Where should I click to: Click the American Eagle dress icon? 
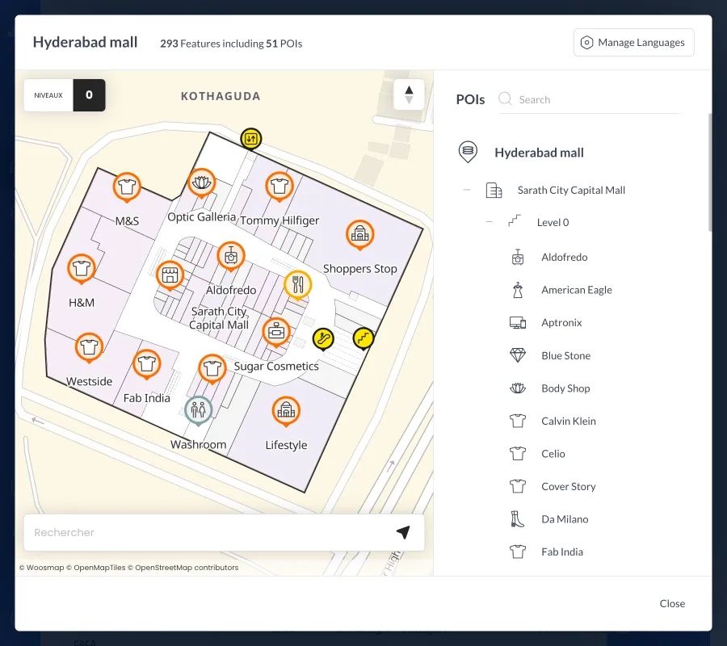tap(518, 290)
